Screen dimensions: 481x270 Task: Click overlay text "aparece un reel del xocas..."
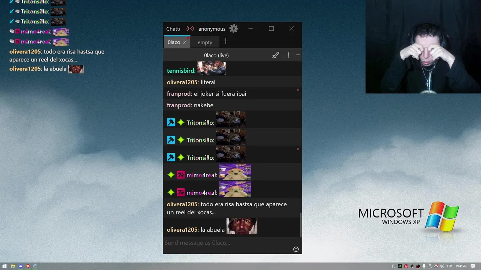43,60
